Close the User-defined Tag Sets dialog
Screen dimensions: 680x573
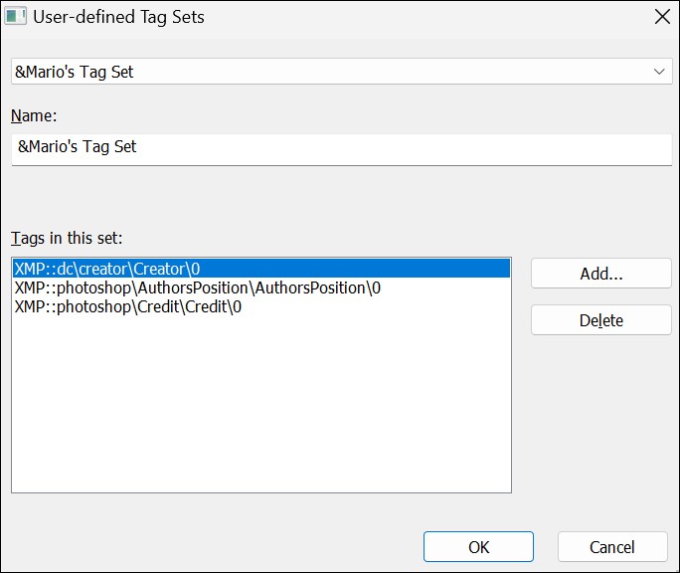pyautogui.click(x=662, y=17)
